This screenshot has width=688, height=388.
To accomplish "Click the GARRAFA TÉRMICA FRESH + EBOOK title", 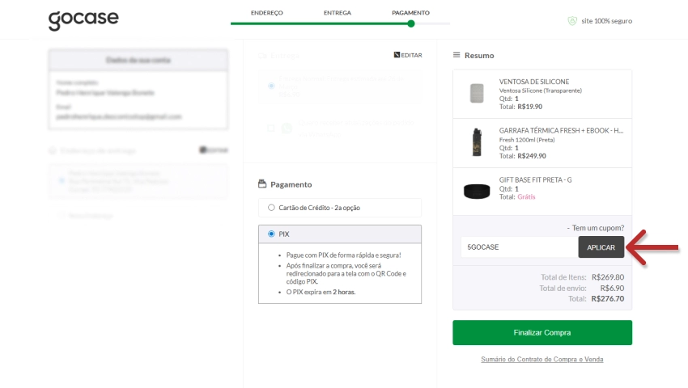I will pyautogui.click(x=561, y=131).
